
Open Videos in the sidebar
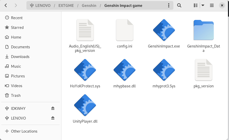pos(31,86)
